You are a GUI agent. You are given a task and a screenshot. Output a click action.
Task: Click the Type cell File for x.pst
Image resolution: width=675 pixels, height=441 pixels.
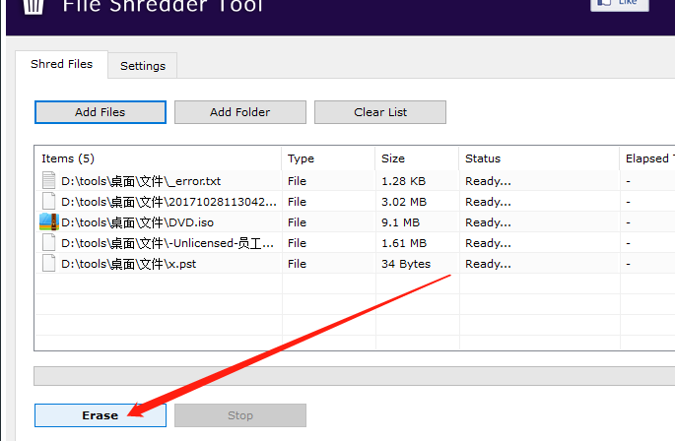click(297, 264)
